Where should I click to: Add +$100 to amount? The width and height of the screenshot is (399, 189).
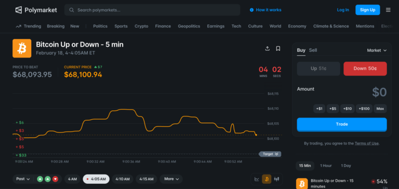364,109
